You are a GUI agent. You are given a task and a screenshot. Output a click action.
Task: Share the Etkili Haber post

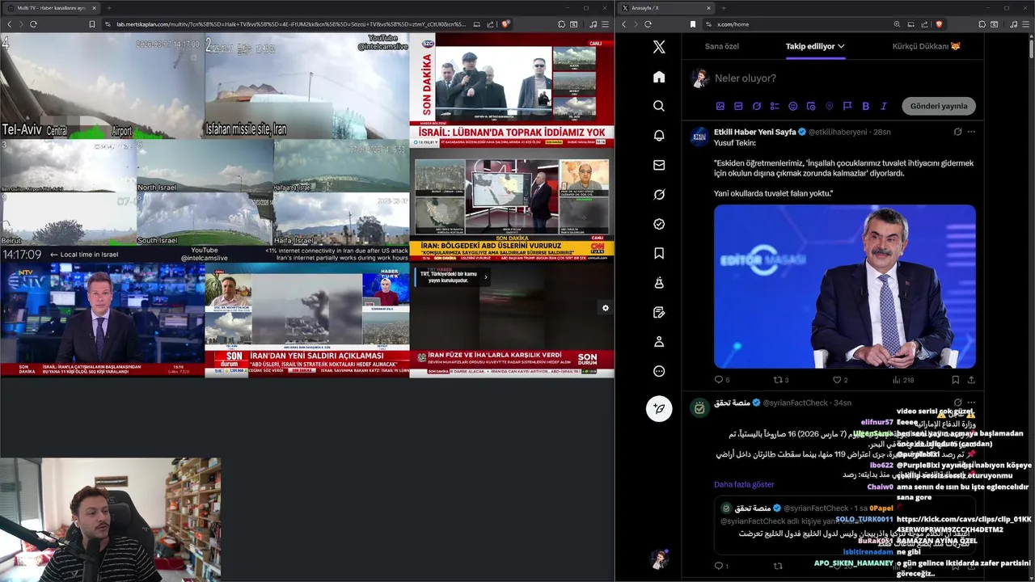pyautogui.click(x=971, y=380)
